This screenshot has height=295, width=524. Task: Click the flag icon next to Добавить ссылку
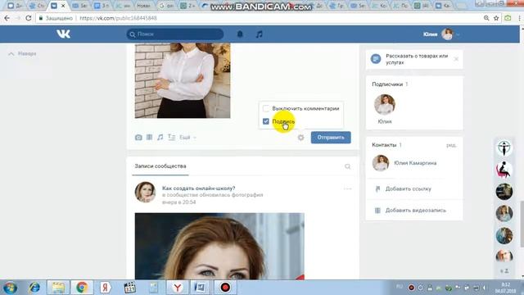377,189
